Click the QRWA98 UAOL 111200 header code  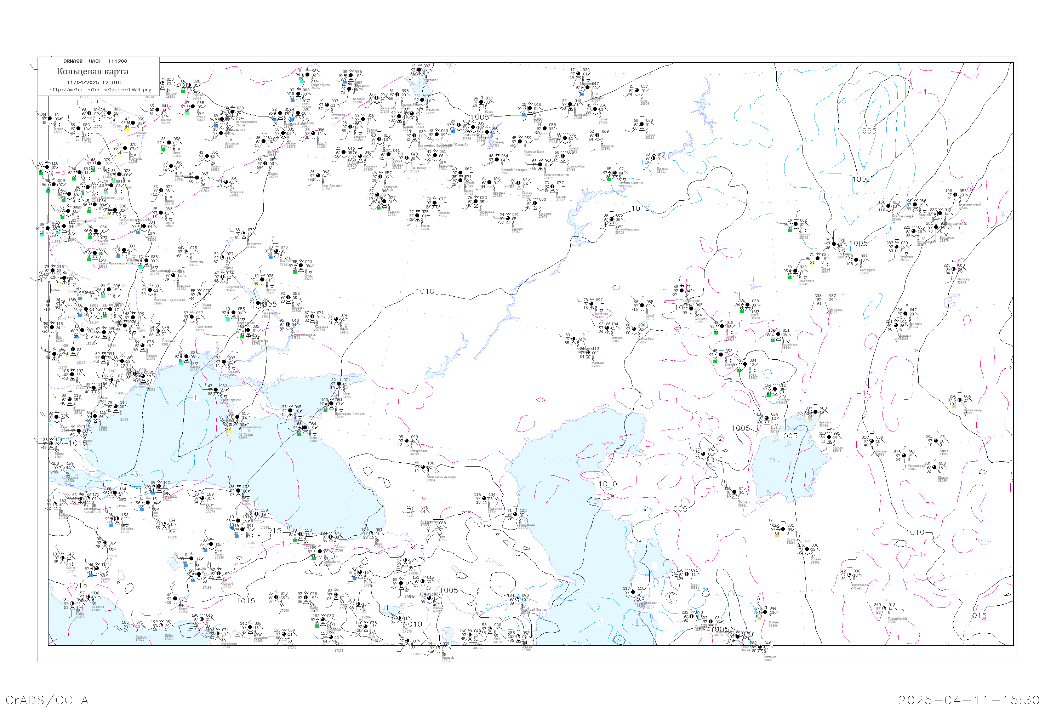pyautogui.click(x=95, y=61)
